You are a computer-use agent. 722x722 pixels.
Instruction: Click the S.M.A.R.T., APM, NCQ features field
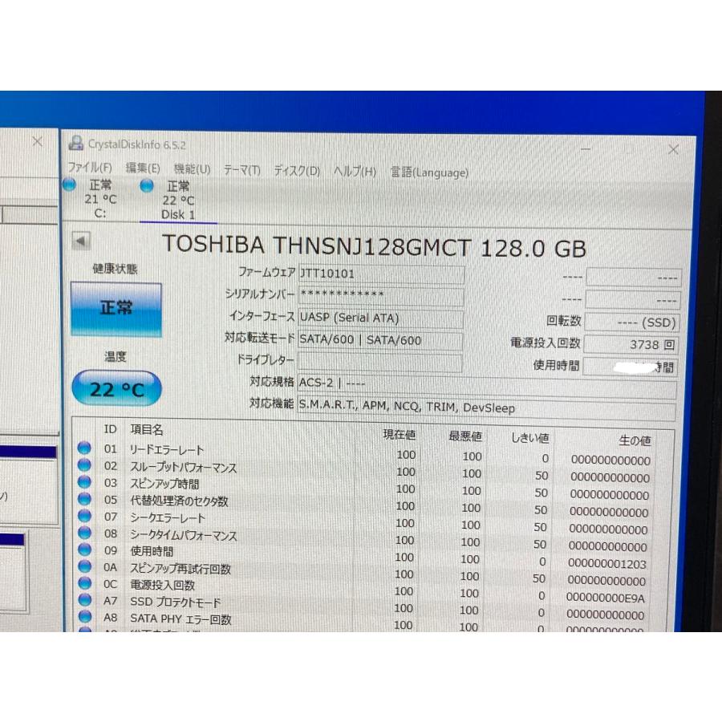(x=487, y=408)
